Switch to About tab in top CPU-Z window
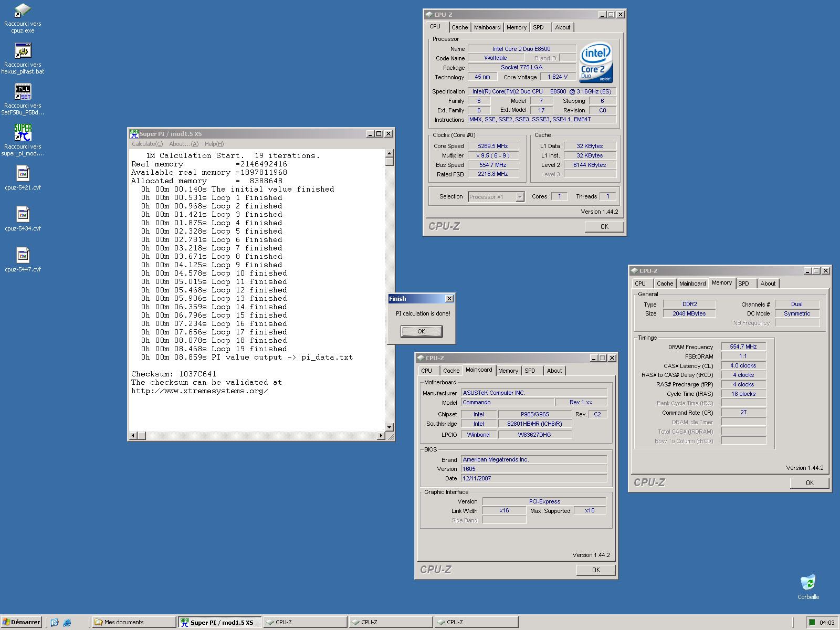Viewport: 840px width, 630px height. pyautogui.click(x=563, y=27)
